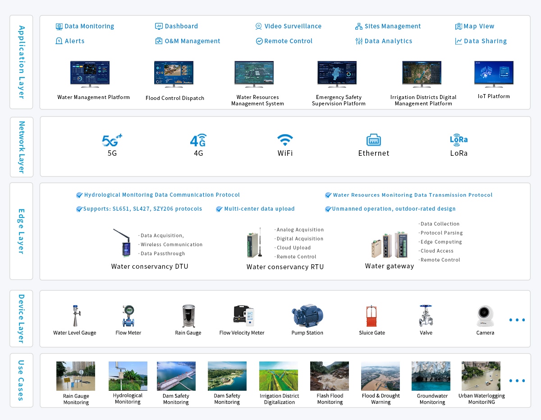Open the Flood Control Dispatch monitor thumbnail
Image resolution: width=541 pixels, height=420 pixels.
pyautogui.click(x=174, y=75)
